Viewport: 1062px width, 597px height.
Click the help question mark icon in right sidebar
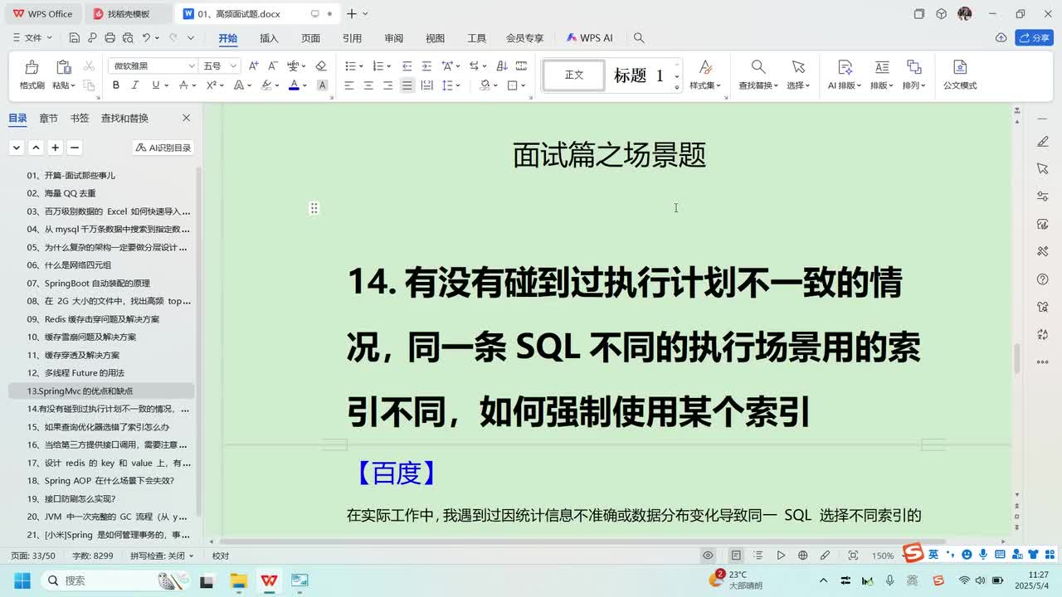1043,279
